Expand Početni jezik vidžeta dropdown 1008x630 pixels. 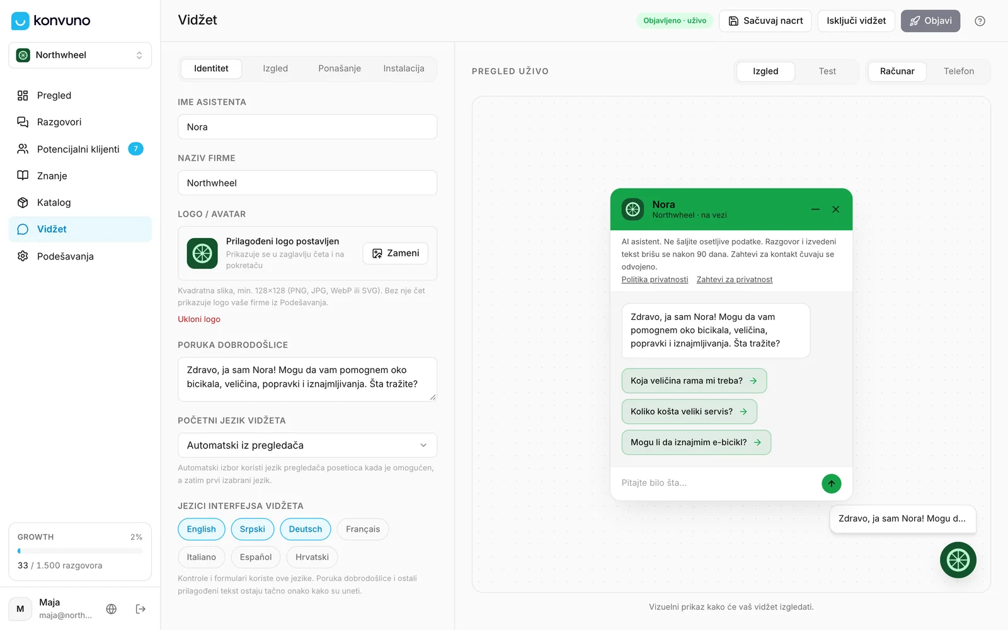click(x=307, y=445)
